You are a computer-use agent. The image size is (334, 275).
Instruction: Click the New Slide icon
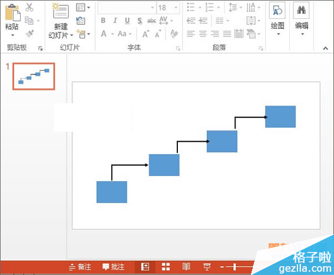(x=61, y=11)
